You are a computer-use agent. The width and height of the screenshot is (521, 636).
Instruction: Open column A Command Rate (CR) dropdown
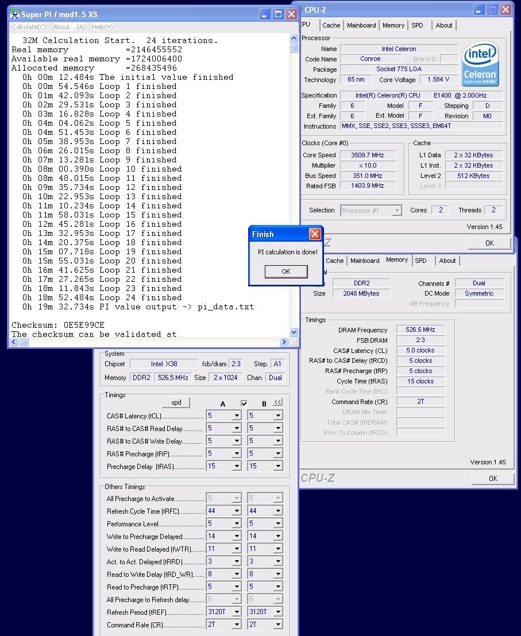coord(237,625)
